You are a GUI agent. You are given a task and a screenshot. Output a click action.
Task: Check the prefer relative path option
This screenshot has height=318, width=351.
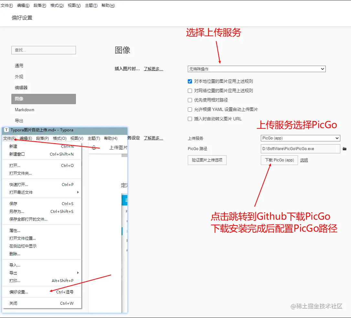point(190,100)
